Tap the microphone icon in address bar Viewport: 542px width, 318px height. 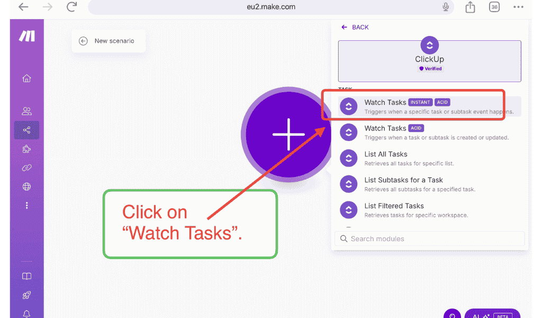pyautogui.click(x=446, y=6)
